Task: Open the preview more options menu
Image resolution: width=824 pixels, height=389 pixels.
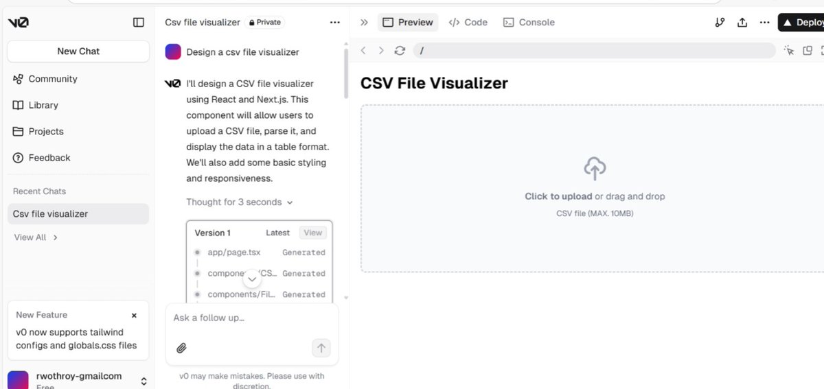Action: coord(764,23)
